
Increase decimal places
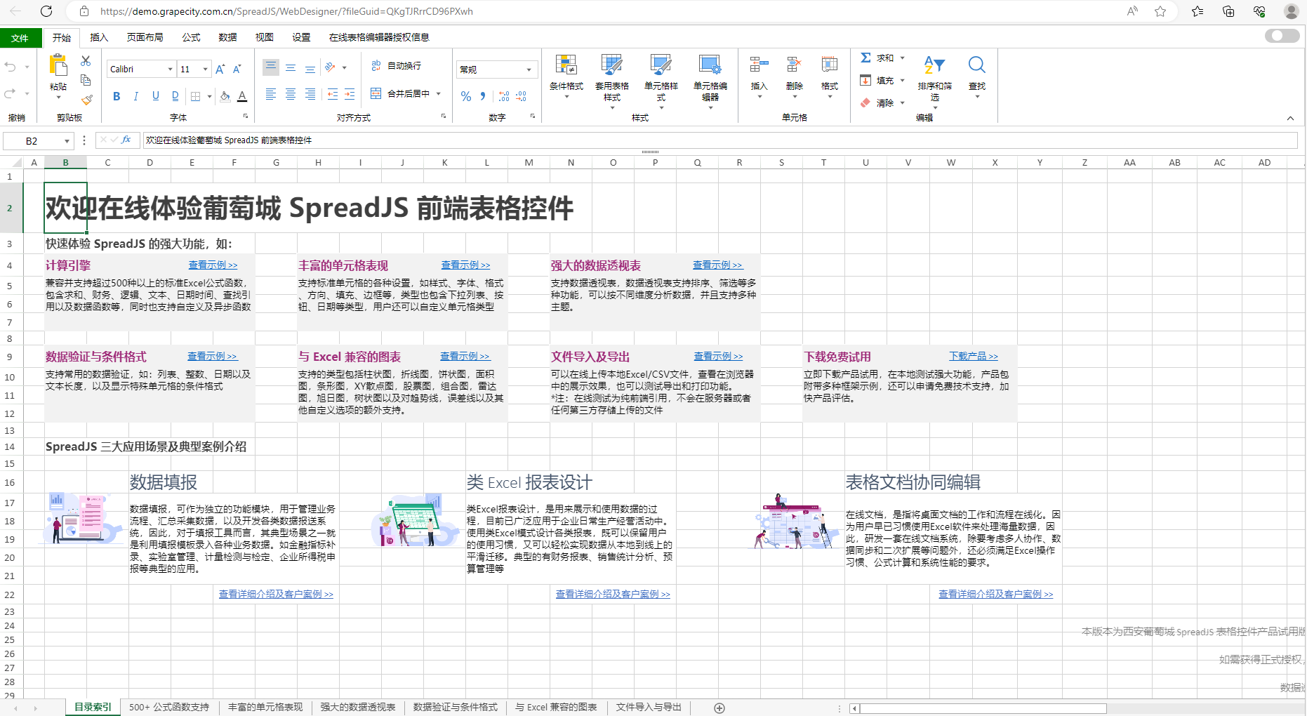504,96
